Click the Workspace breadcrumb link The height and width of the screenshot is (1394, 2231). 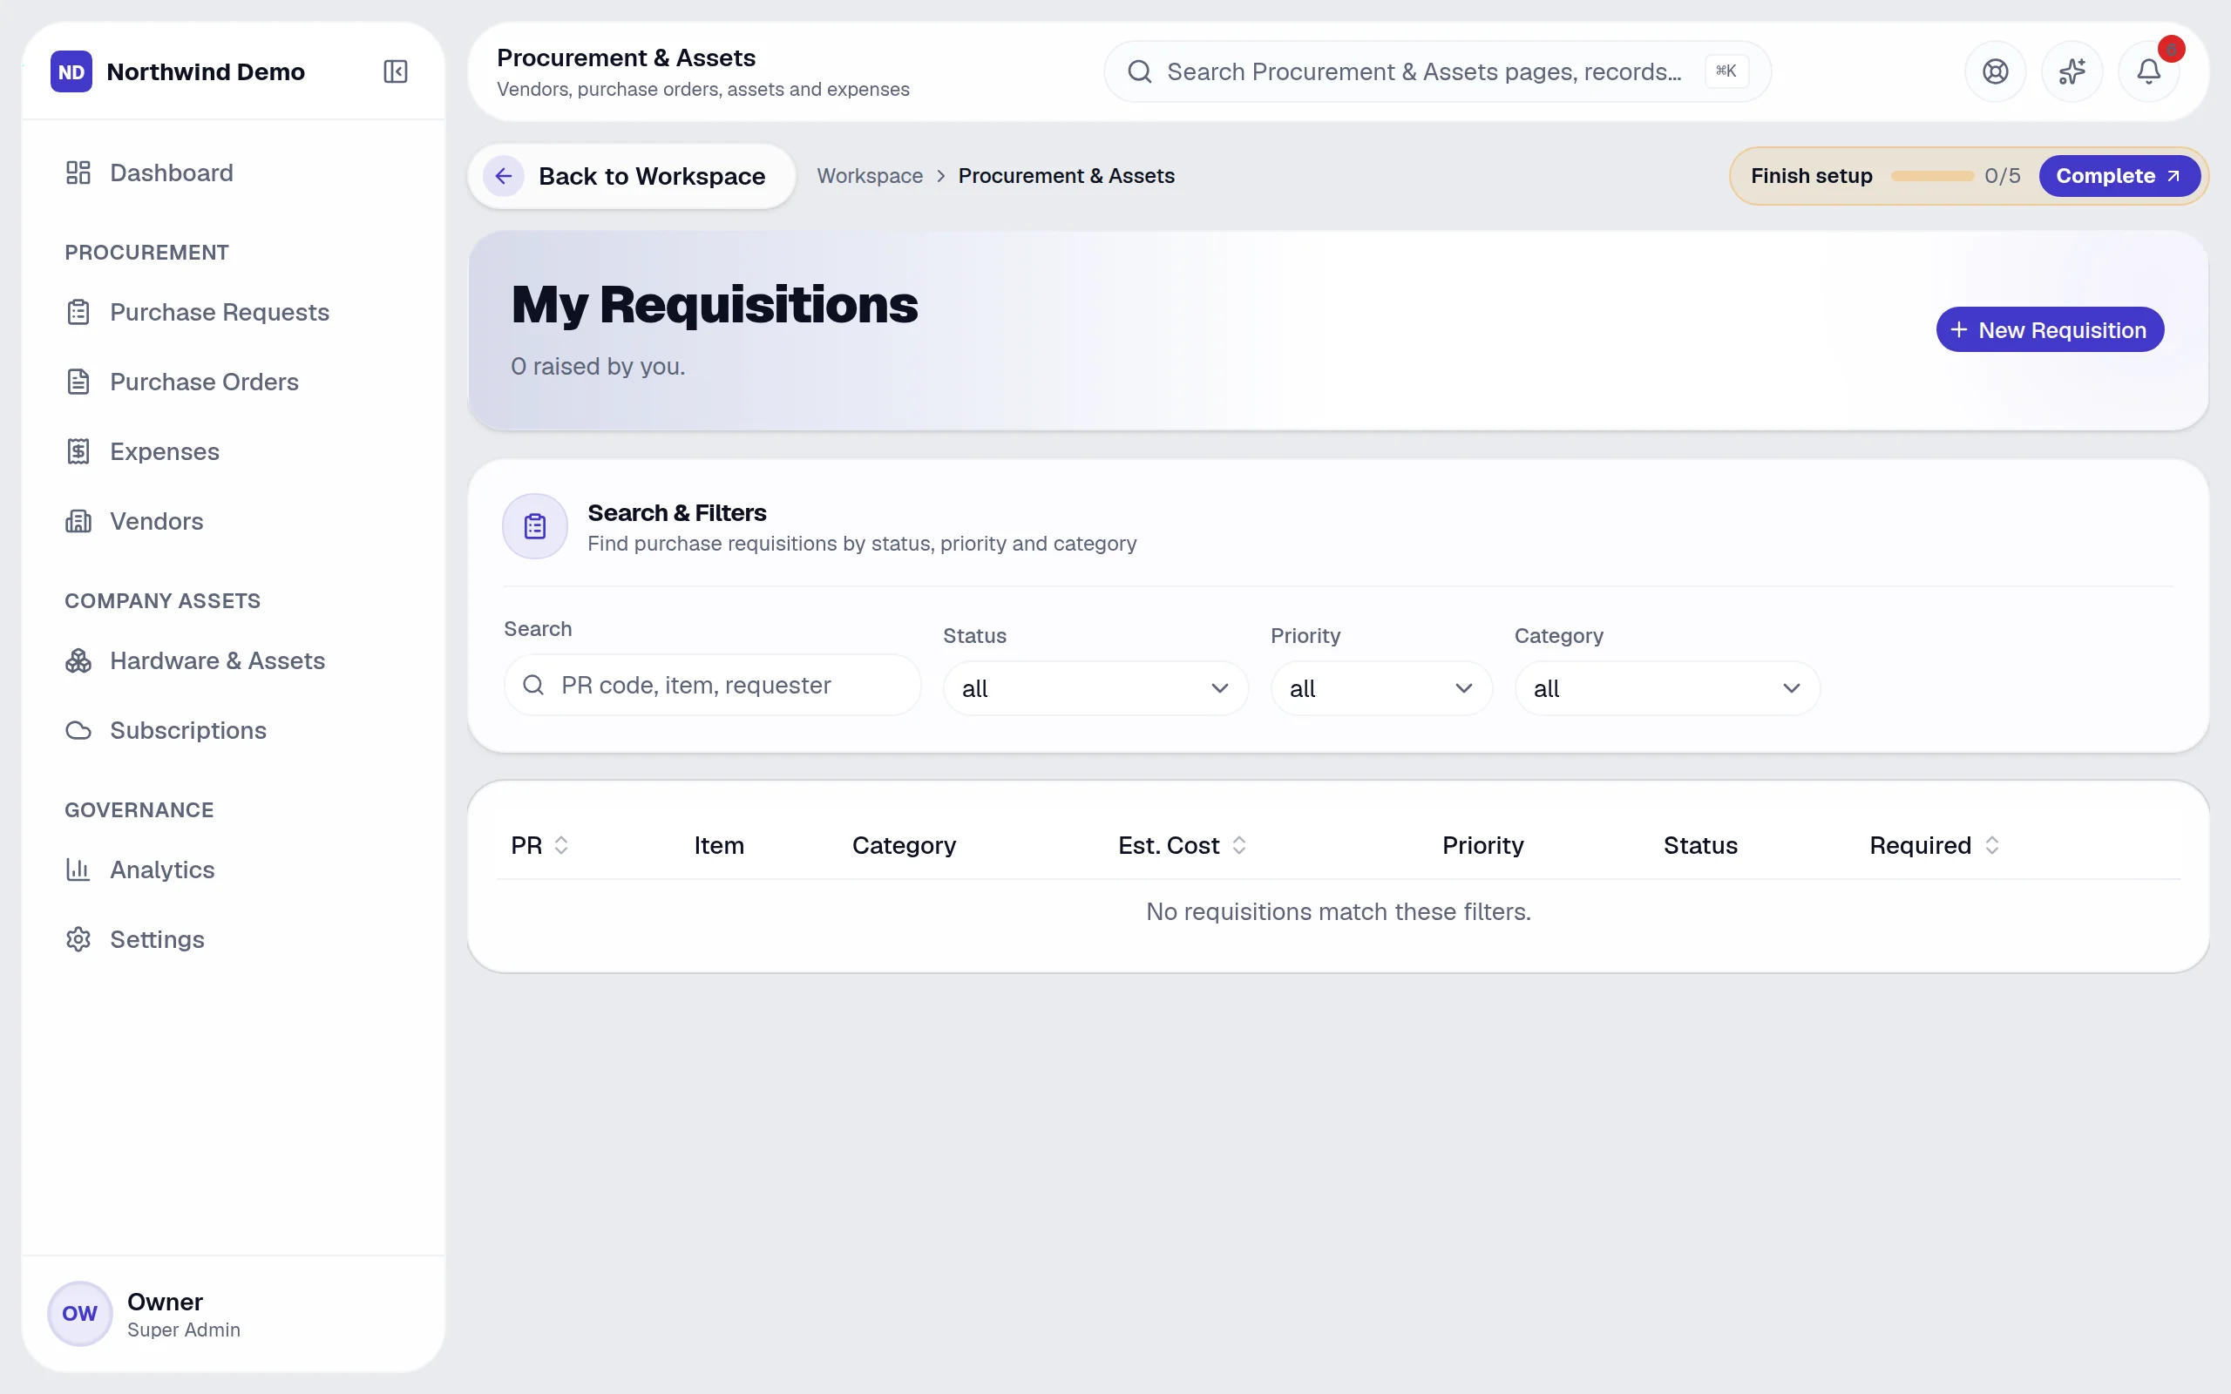(870, 176)
